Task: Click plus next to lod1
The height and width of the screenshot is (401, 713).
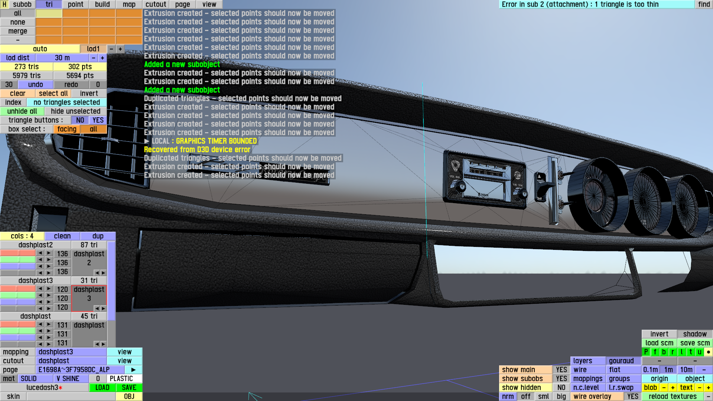Action: pyautogui.click(x=120, y=49)
